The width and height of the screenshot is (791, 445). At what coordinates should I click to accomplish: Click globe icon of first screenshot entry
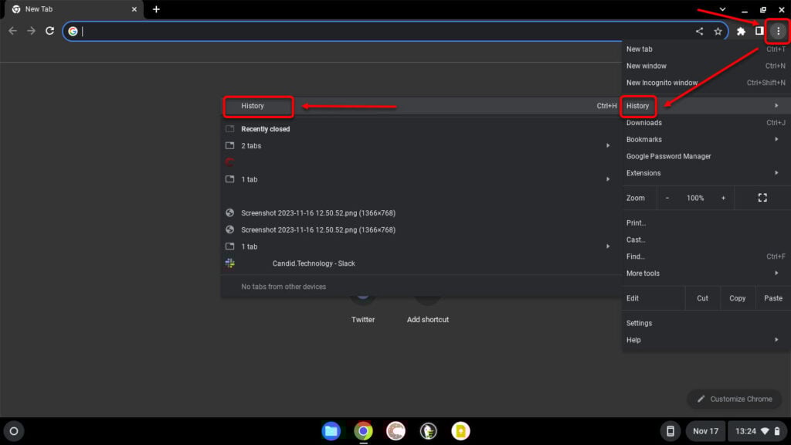point(230,212)
